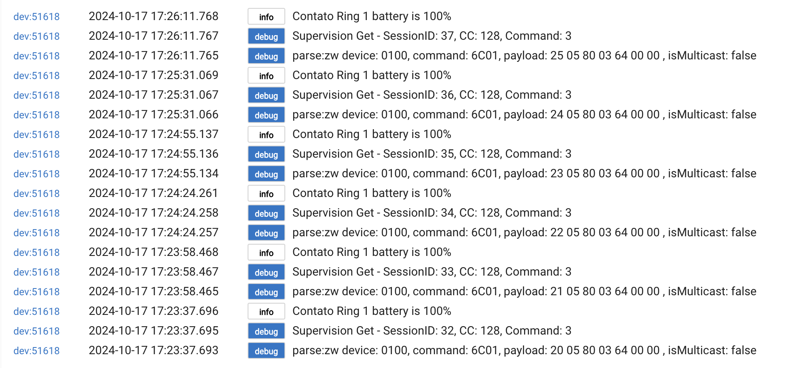
Task: Open dev:51618 link at 17:26:11.765
Action: (x=36, y=56)
